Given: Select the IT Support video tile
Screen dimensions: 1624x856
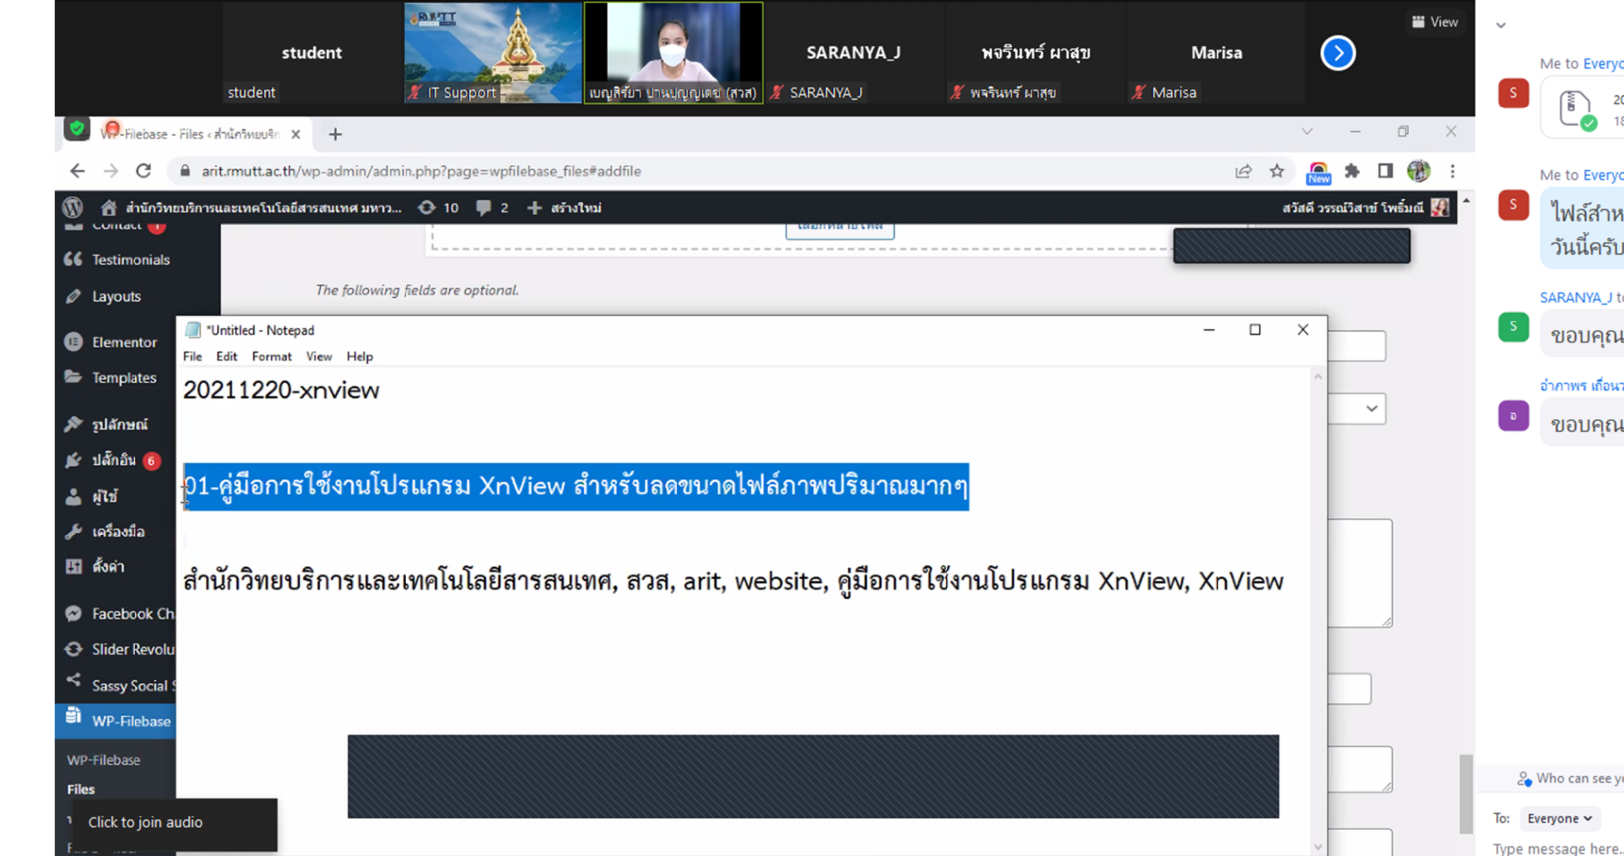Looking at the screenshot, I should 492,52.
